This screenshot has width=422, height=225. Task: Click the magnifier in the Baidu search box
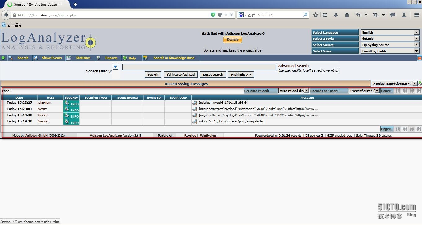coord(305,15)
